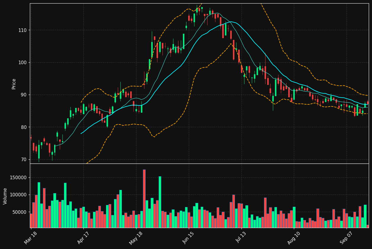Click the 150000 volume axis value
Screen dimensions: 372x249
pos(18,178)
